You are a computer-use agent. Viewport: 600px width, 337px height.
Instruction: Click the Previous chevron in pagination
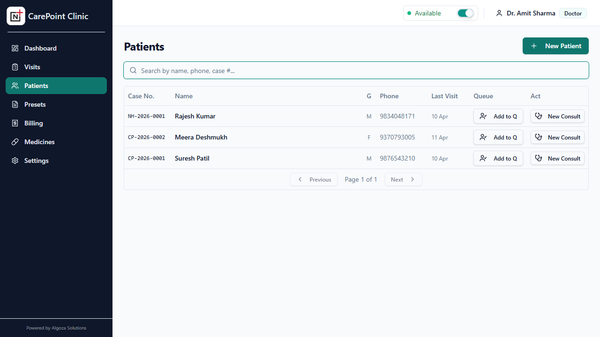coord(300,179)
